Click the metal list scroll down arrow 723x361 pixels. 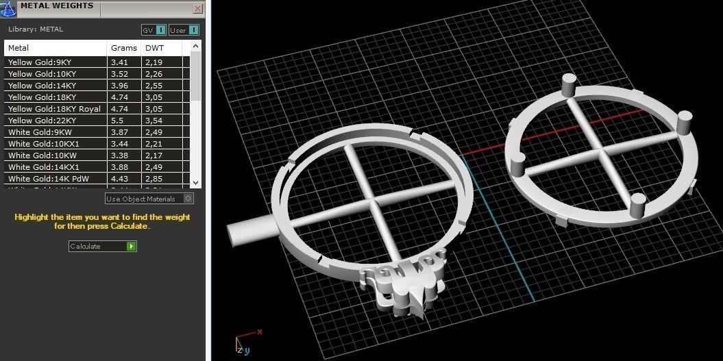pos(195,183)
